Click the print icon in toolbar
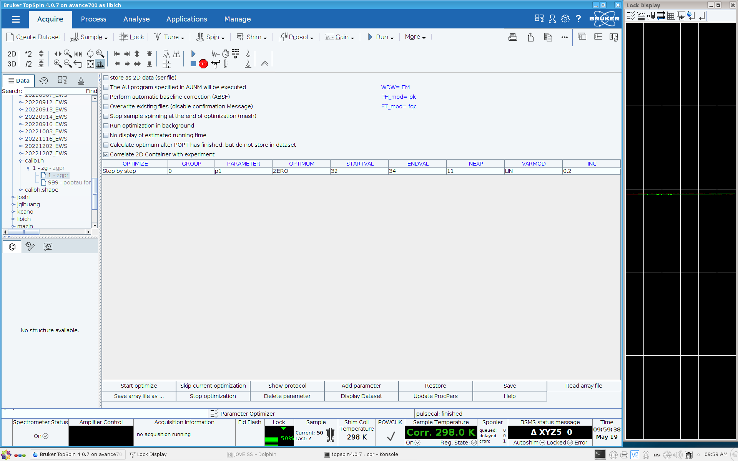The width and height of the screenshot is (738, 461). (x=512, y=37)
